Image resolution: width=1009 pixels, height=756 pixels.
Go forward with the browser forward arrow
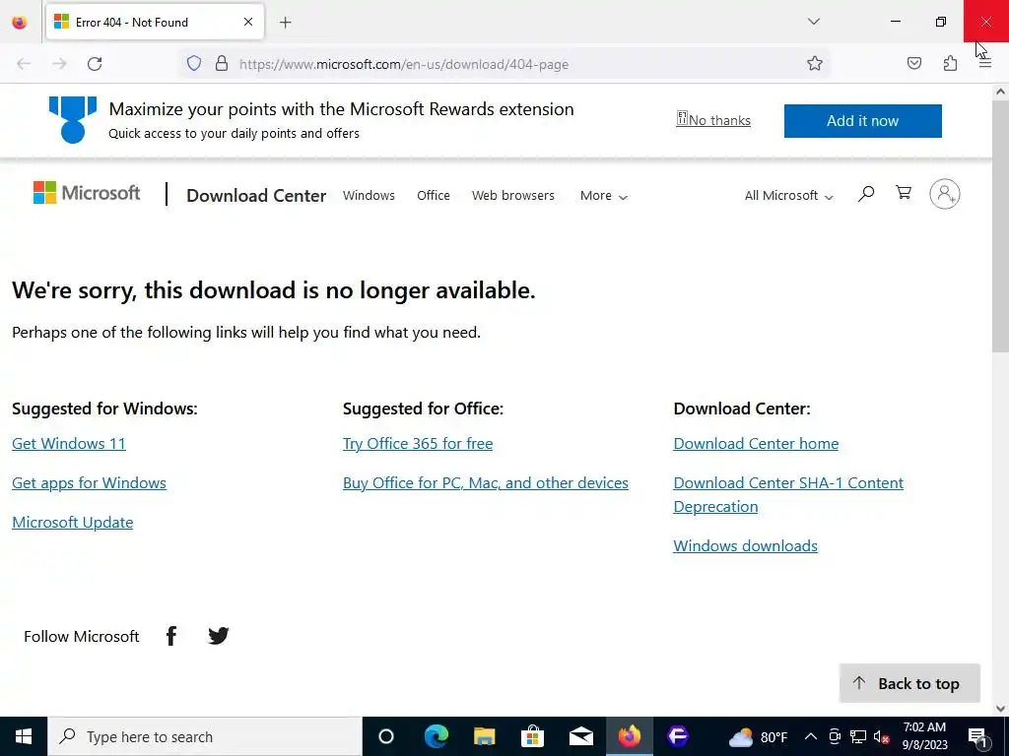coord(59,64)
